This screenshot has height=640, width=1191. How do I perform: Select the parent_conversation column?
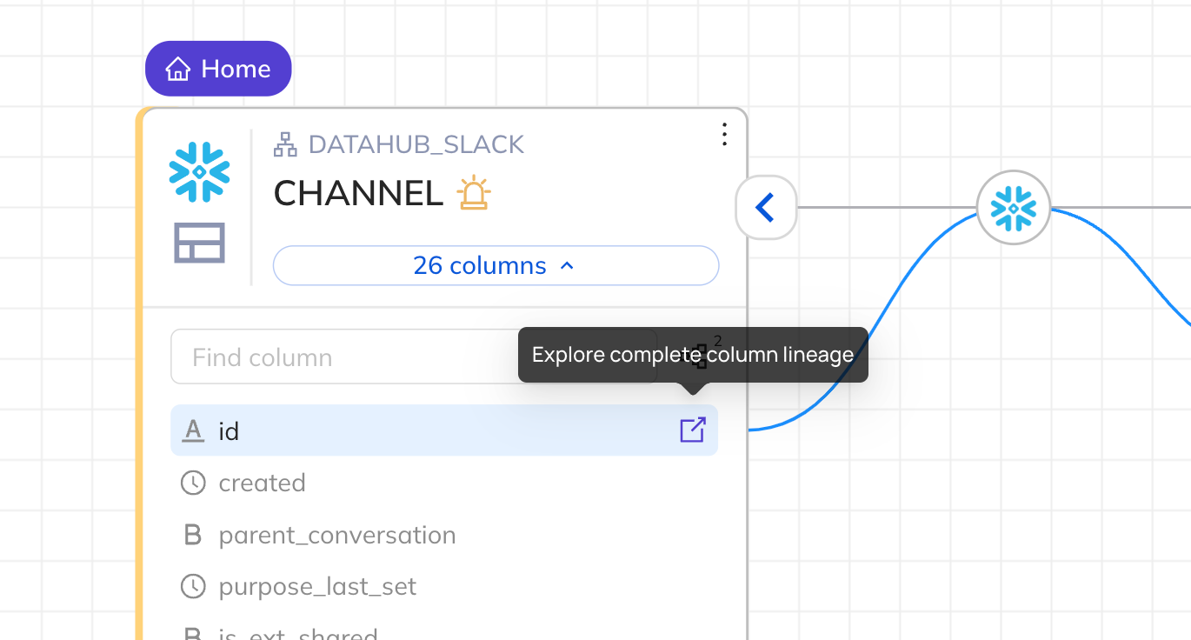click(x=337, y=535)
